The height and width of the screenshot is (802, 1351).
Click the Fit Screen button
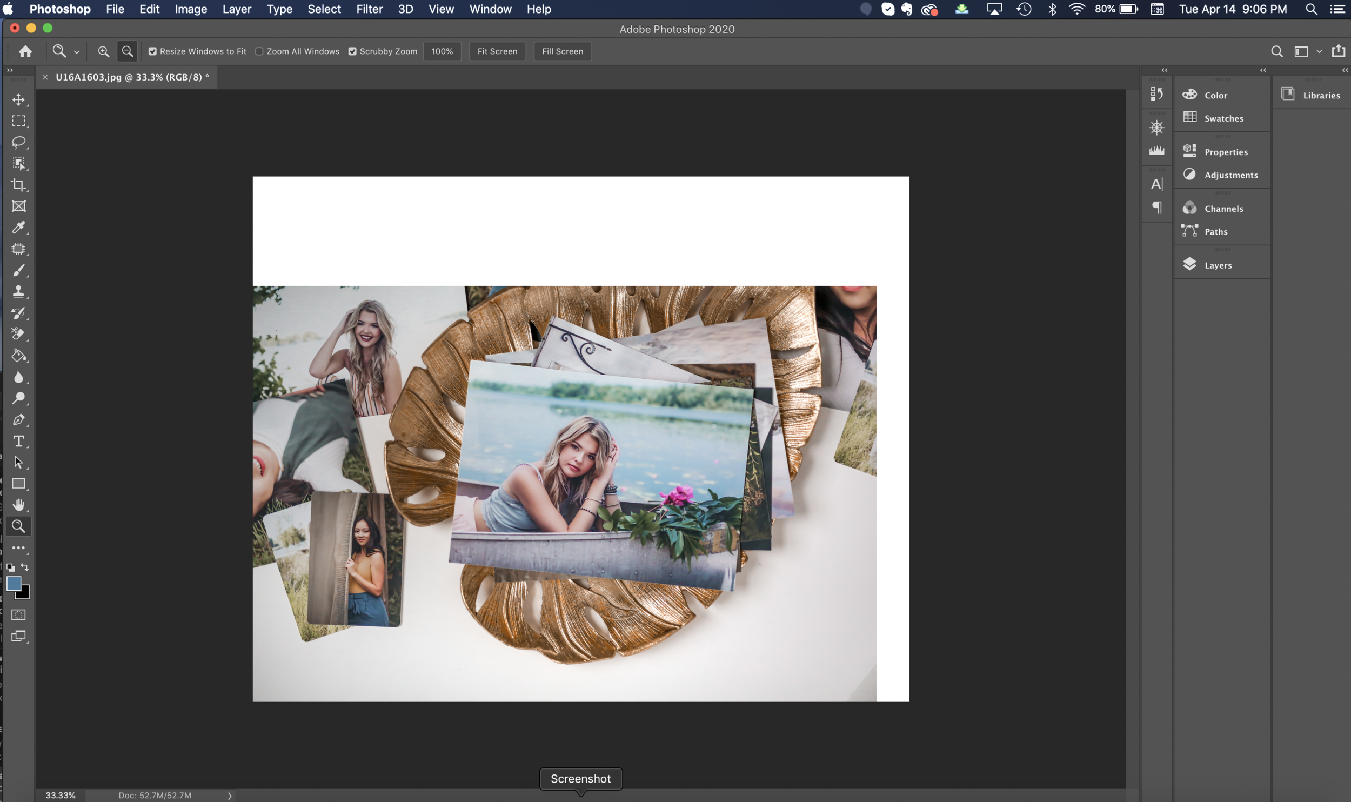497,51
